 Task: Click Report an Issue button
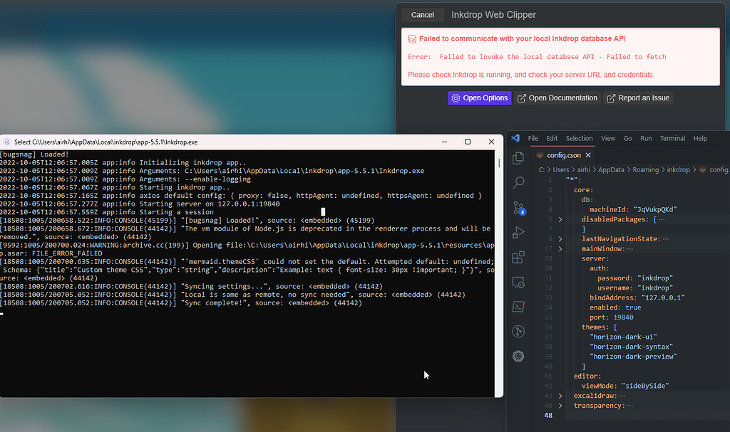638,98
